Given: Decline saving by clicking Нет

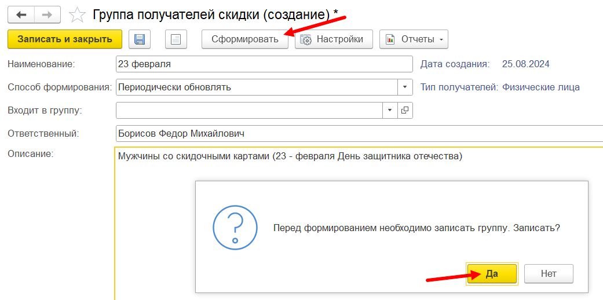Looking at the screenshot, I should (548, 274).
